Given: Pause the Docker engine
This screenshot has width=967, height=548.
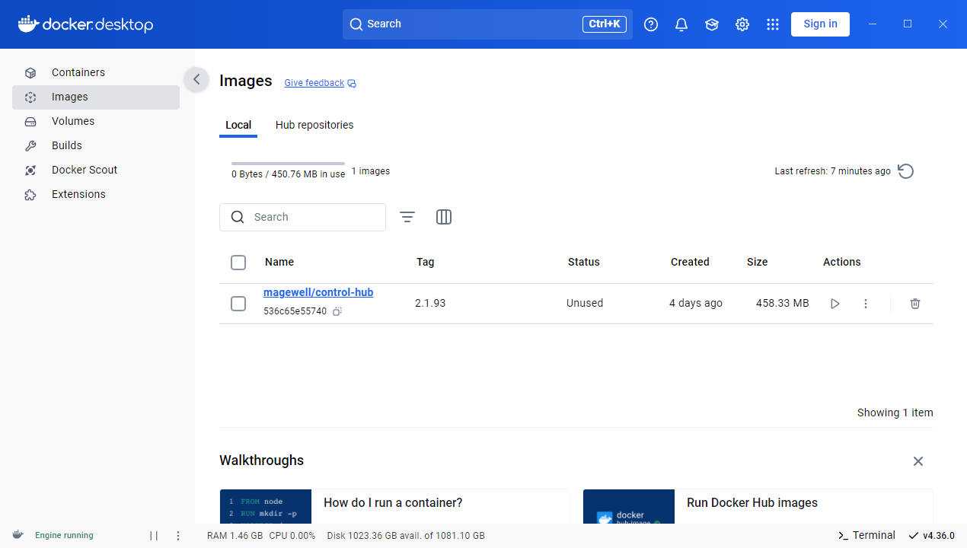Looking at the screenshot, I should (154, 536).
